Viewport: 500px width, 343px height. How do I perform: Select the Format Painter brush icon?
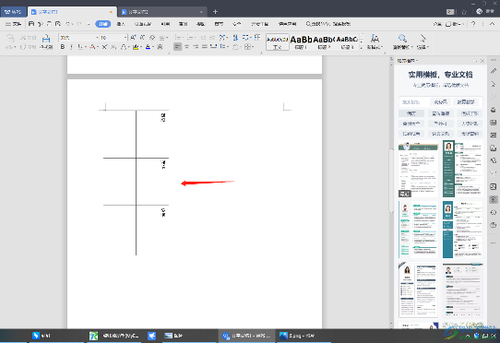pyautogui.click(x=46, y=39)
